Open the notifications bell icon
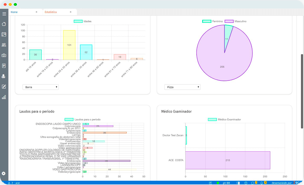The width and height of the screenshot is (304, 185). coord(261,183)
